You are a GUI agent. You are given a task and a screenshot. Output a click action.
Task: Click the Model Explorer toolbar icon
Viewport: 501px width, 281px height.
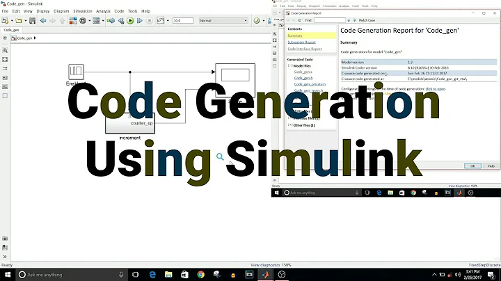tap(96, 21)
